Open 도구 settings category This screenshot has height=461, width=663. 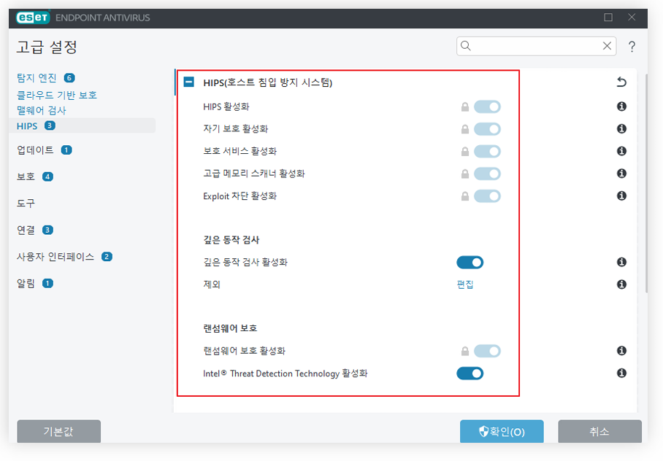coord(26,204)
